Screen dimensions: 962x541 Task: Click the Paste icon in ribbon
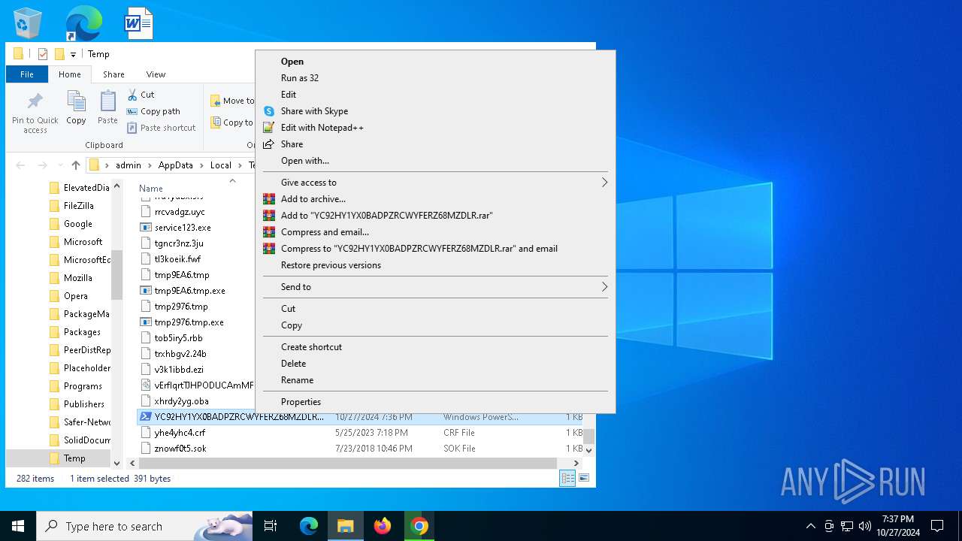point(107,102)
